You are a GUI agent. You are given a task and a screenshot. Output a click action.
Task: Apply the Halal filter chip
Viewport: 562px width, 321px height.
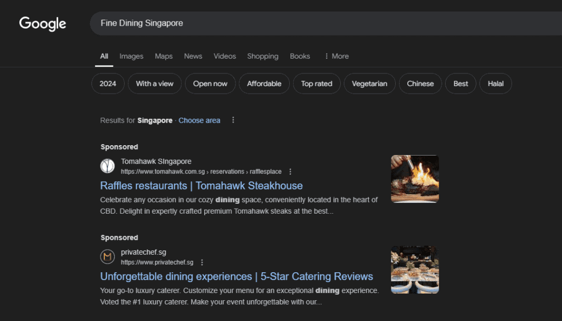click(496, 83)
